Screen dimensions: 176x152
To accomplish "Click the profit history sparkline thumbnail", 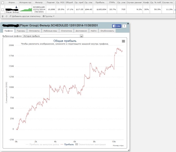I will pyautogui.click(x=26, y=10).
